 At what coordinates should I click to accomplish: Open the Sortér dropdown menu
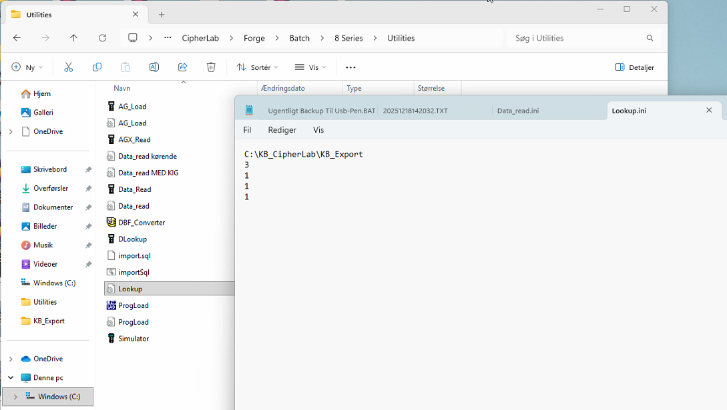pyautogui.click(x=257, y=67)
